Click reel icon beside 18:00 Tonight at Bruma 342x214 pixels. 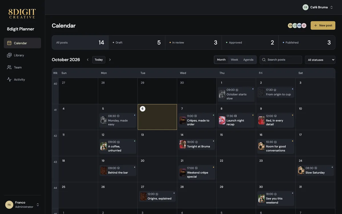point(196,142)
